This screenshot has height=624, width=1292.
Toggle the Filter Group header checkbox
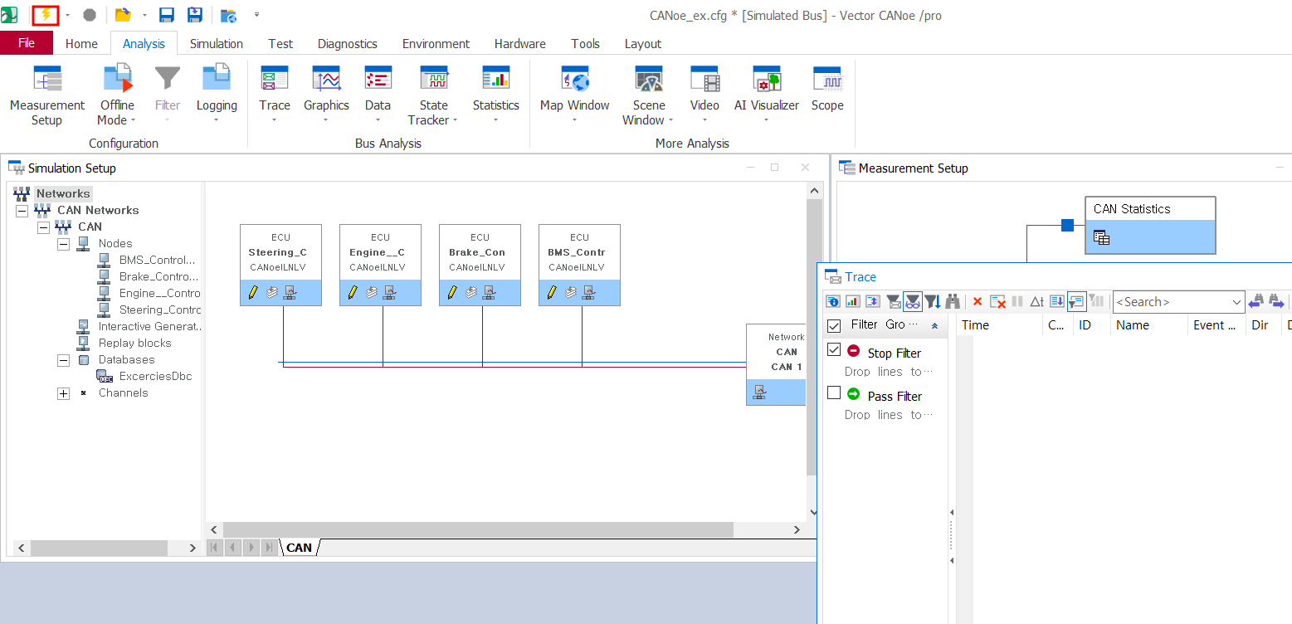point(835,325)
